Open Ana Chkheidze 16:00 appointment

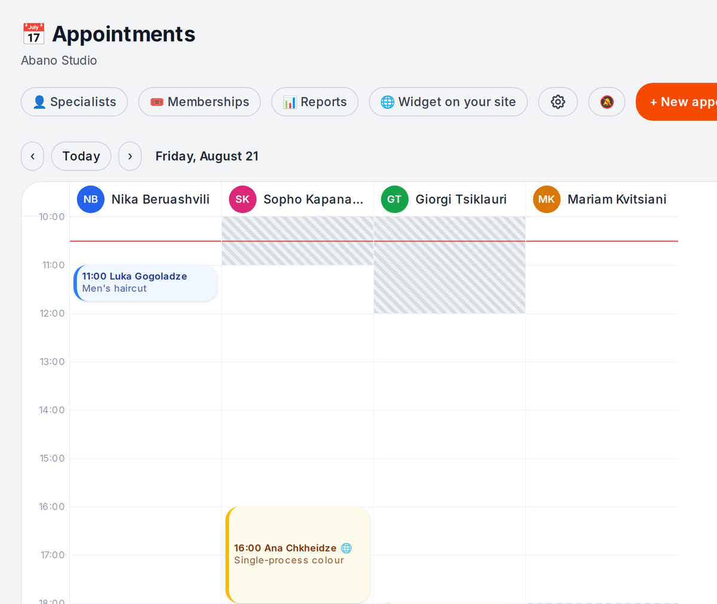[x=298, y=554]
